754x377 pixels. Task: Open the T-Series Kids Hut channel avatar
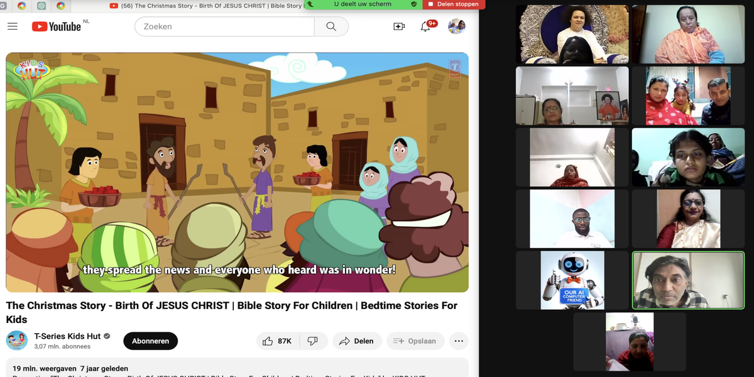point(17,341)
